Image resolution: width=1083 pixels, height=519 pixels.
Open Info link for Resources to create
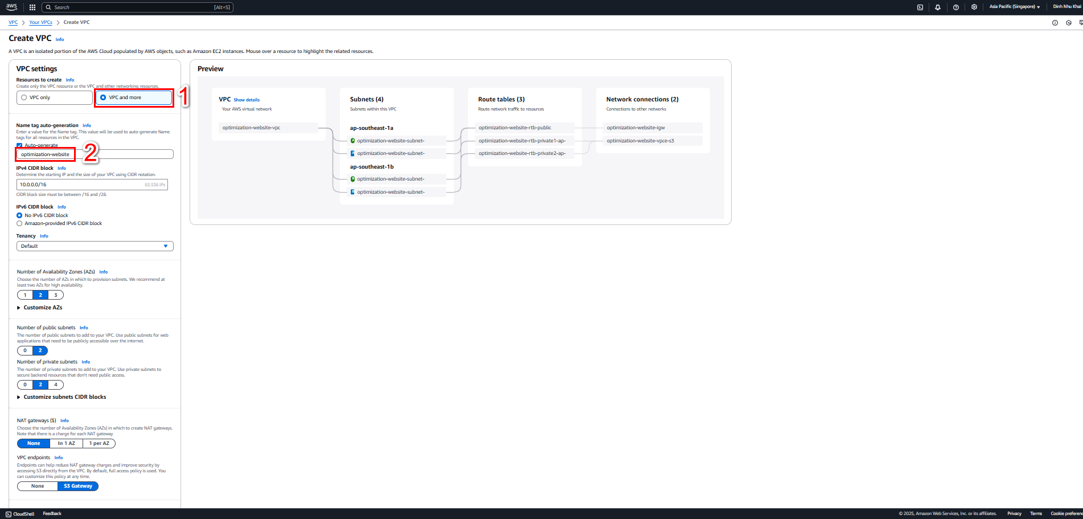point(70,80)
